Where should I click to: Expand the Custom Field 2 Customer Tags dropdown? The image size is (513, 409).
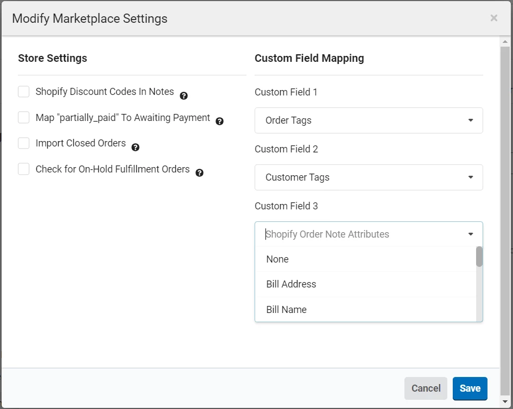[368, 177]
